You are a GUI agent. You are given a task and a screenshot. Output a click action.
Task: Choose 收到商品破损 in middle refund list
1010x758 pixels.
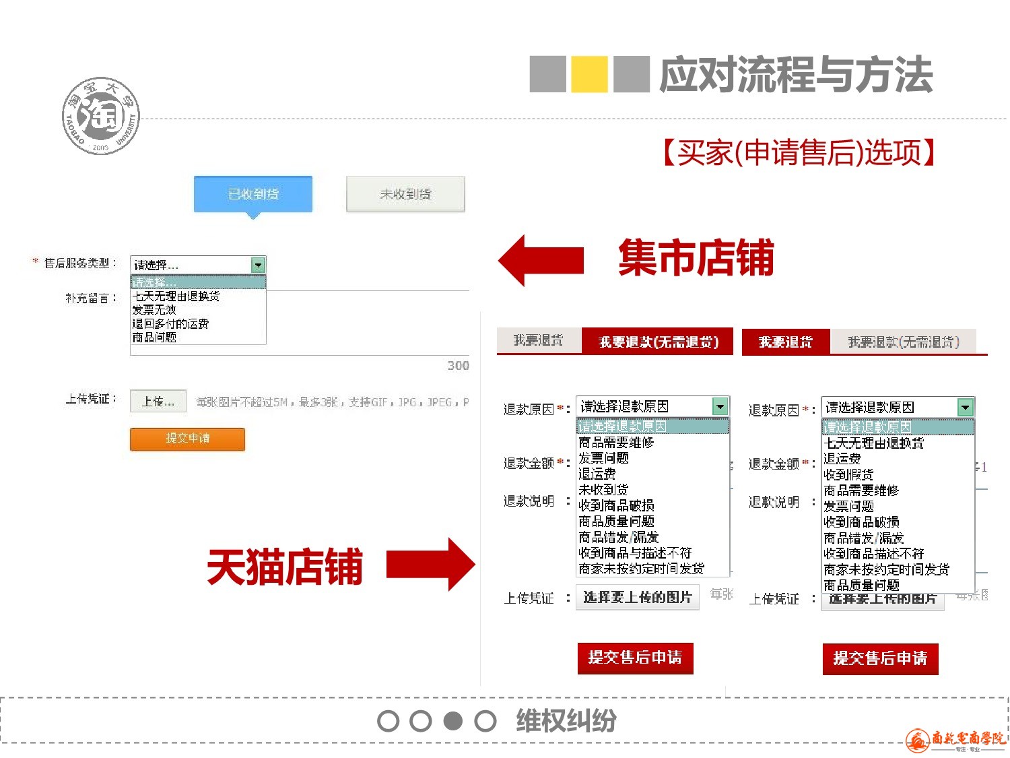[652, 505]
